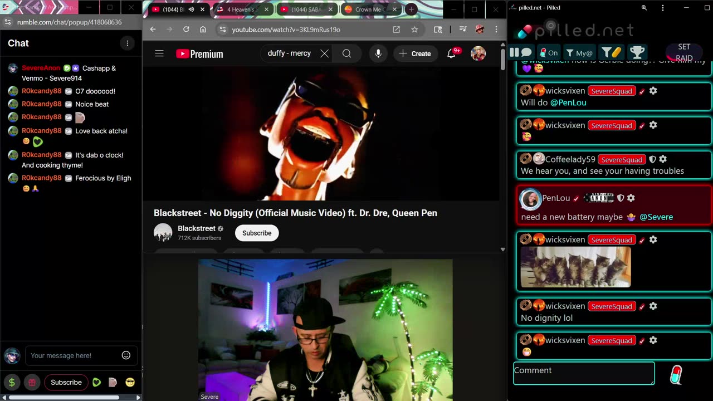
Task: Click the YouTube search magnifier button
Action: tap(346, 53)
